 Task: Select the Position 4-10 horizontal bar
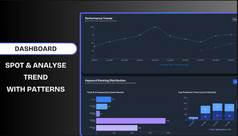tap(102, 107)
